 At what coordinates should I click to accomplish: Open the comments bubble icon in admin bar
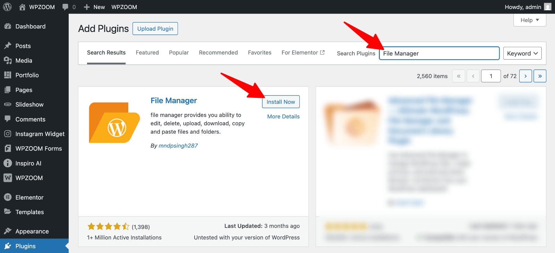65,7
